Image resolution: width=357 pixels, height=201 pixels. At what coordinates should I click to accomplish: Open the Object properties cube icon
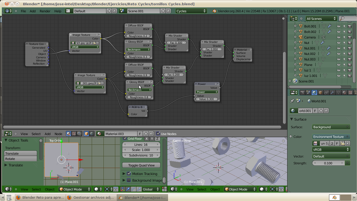(x=320, y=92)
